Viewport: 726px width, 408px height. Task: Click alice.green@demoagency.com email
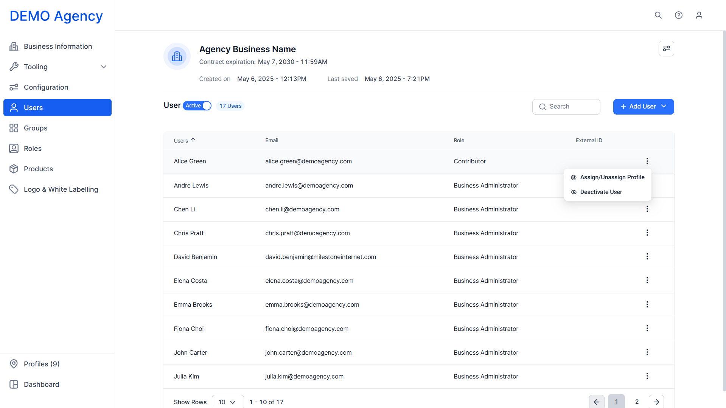coord(308,161)
